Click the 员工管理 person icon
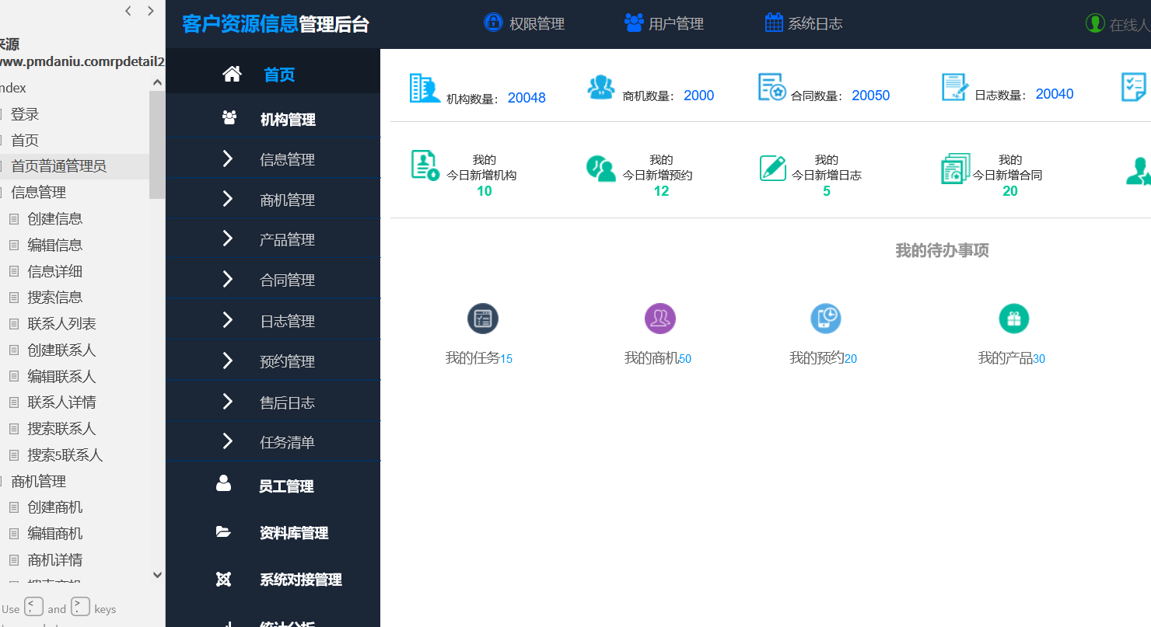1151x627 pixels. (224, 483)
